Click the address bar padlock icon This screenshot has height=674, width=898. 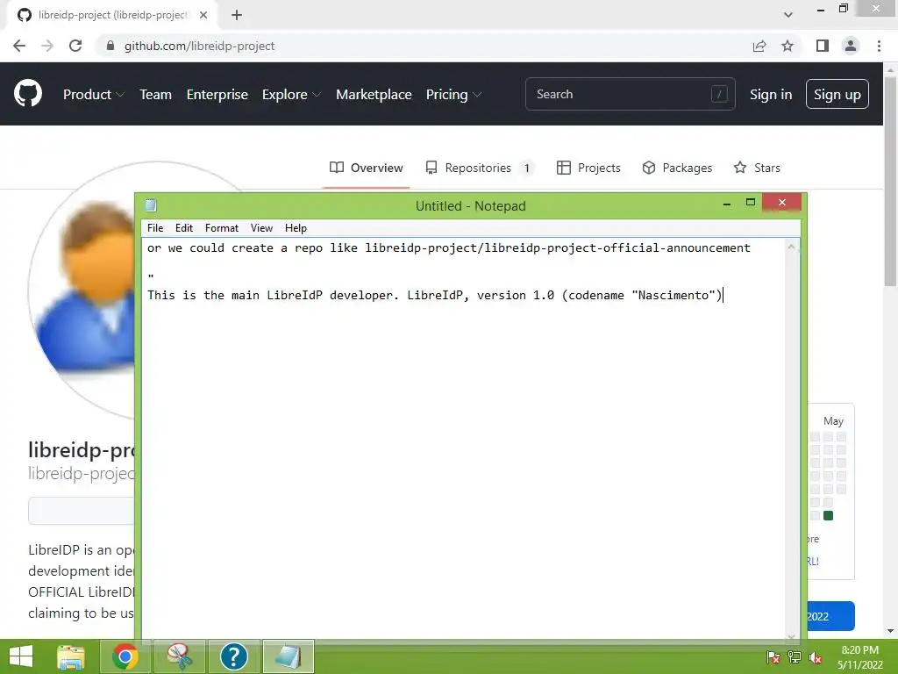(110, 46)
